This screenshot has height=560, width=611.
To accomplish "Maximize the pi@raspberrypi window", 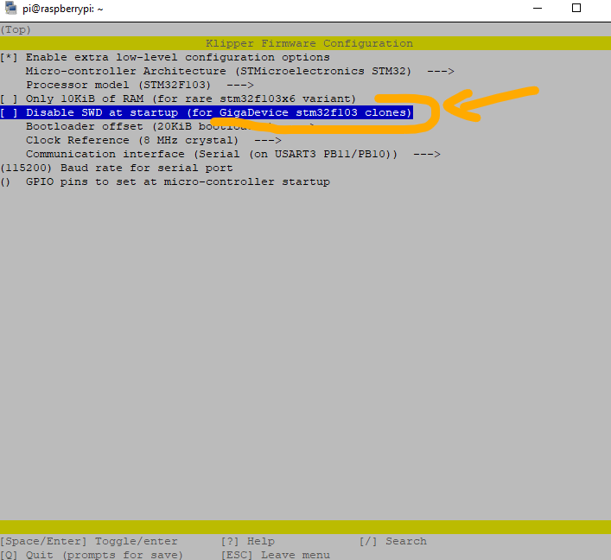I will tap(576, 8).
